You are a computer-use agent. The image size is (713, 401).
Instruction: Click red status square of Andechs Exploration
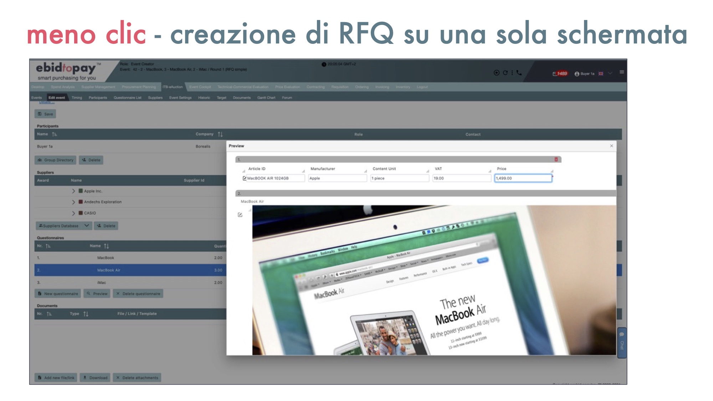[x=81, y=202]
